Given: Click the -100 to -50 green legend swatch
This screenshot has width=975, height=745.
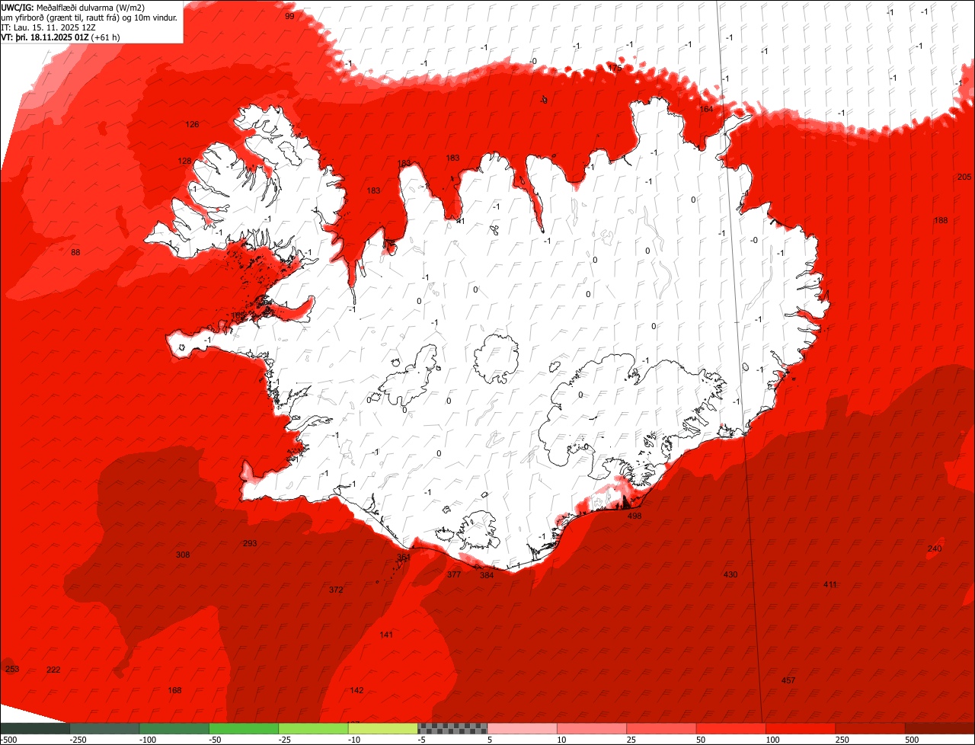Looking at the screenshot, I should coord(174,728).
